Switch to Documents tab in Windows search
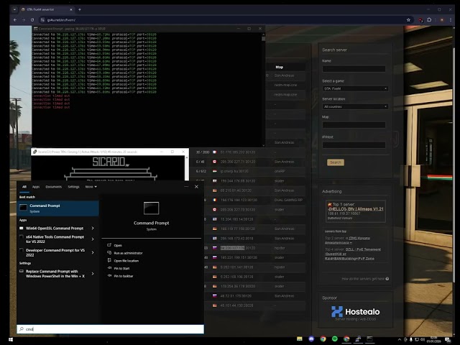 [x=54, y=187]
